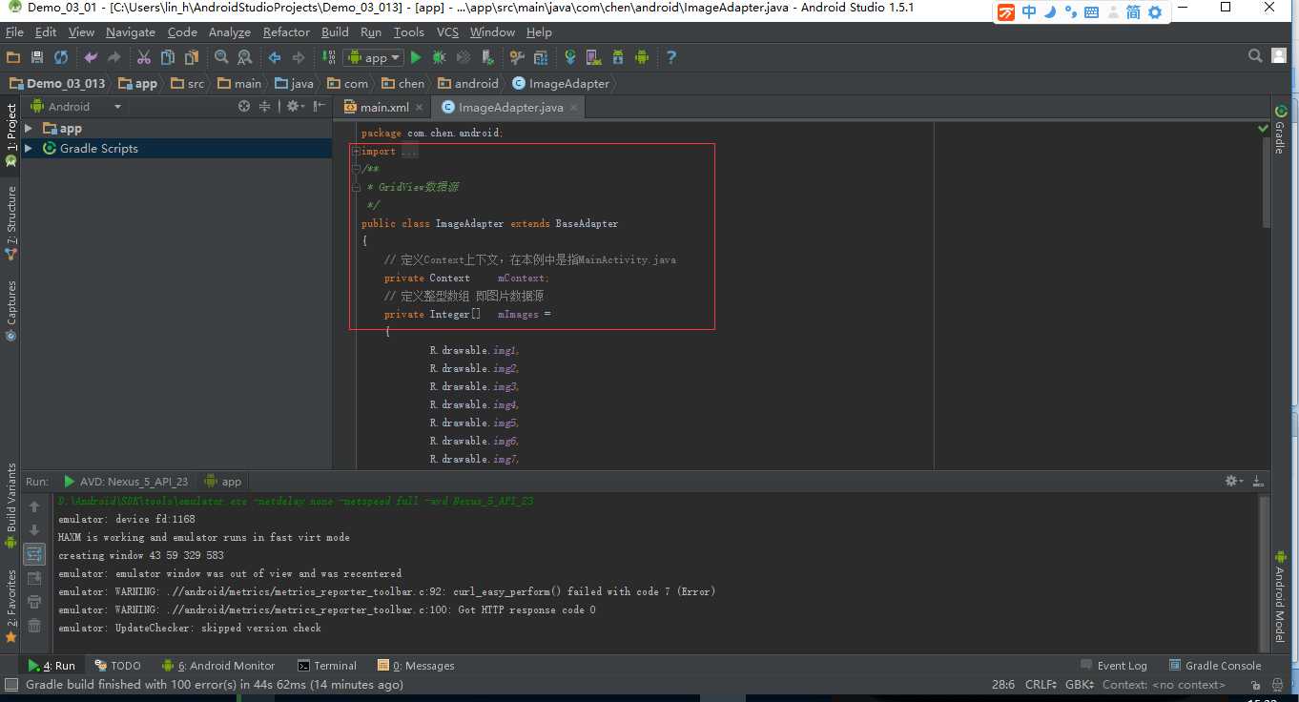Click the src breadcrumb folder
1299x702 pixels.
[187, 83]
